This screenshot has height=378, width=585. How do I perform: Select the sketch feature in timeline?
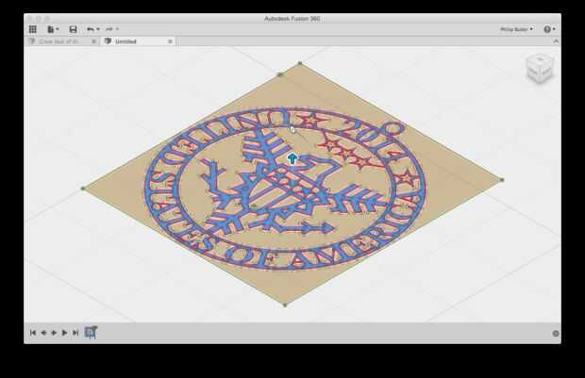tap(91, 332)
